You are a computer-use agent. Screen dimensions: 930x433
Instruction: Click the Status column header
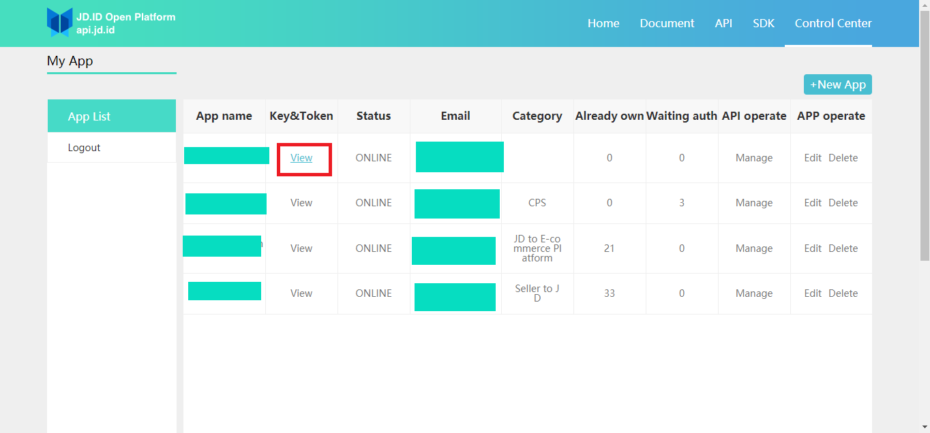(374, 116)
